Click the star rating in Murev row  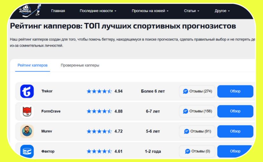99,132
